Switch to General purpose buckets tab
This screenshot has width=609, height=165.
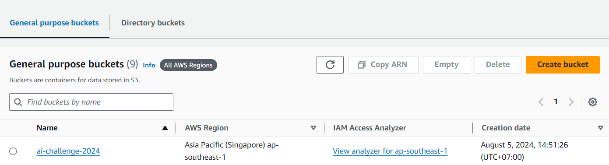tap(54, 23)
